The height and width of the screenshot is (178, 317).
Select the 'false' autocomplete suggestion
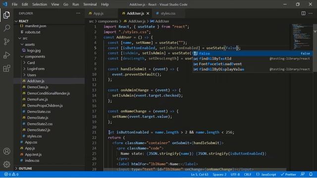click(x=253, y=53)
